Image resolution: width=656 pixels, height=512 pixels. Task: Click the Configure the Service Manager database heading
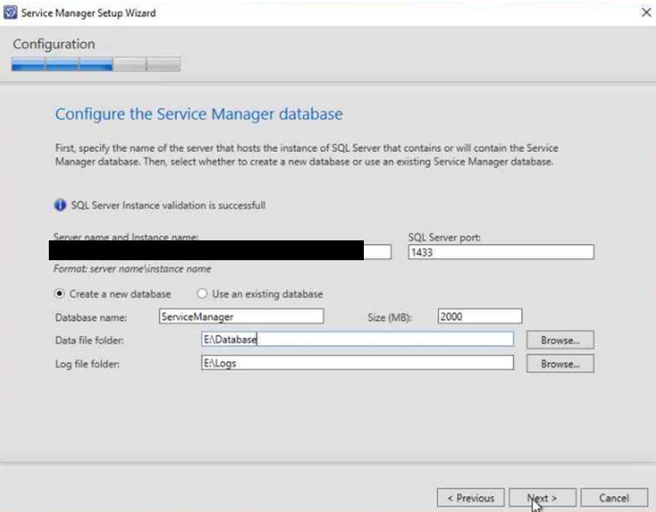pos(199,114)
